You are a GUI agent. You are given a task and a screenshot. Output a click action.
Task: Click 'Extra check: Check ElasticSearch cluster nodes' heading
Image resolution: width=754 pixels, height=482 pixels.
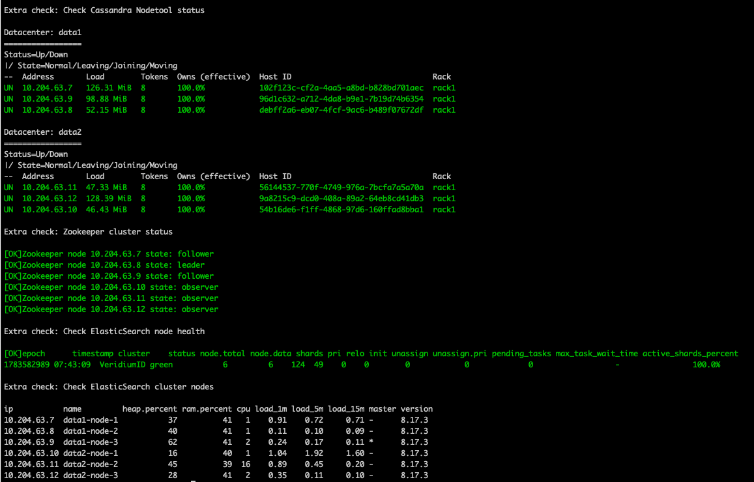pyautogui.click(x=109, y=387)
